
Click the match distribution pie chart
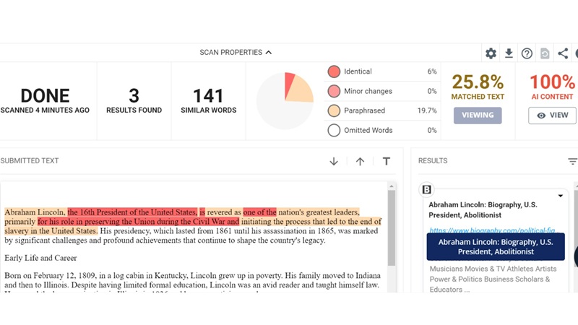click(285, 100)
